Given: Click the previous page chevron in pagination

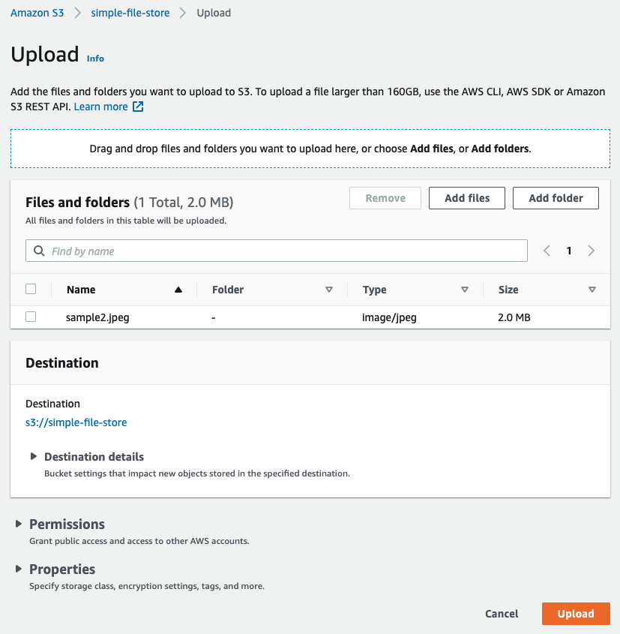Looking at the screenshot, I should click(547, 251).
